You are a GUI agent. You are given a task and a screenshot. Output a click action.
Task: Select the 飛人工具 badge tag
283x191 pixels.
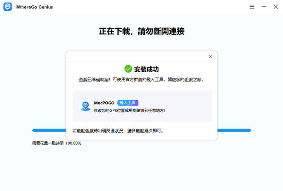pyautogui.click(x=128, y=103)
